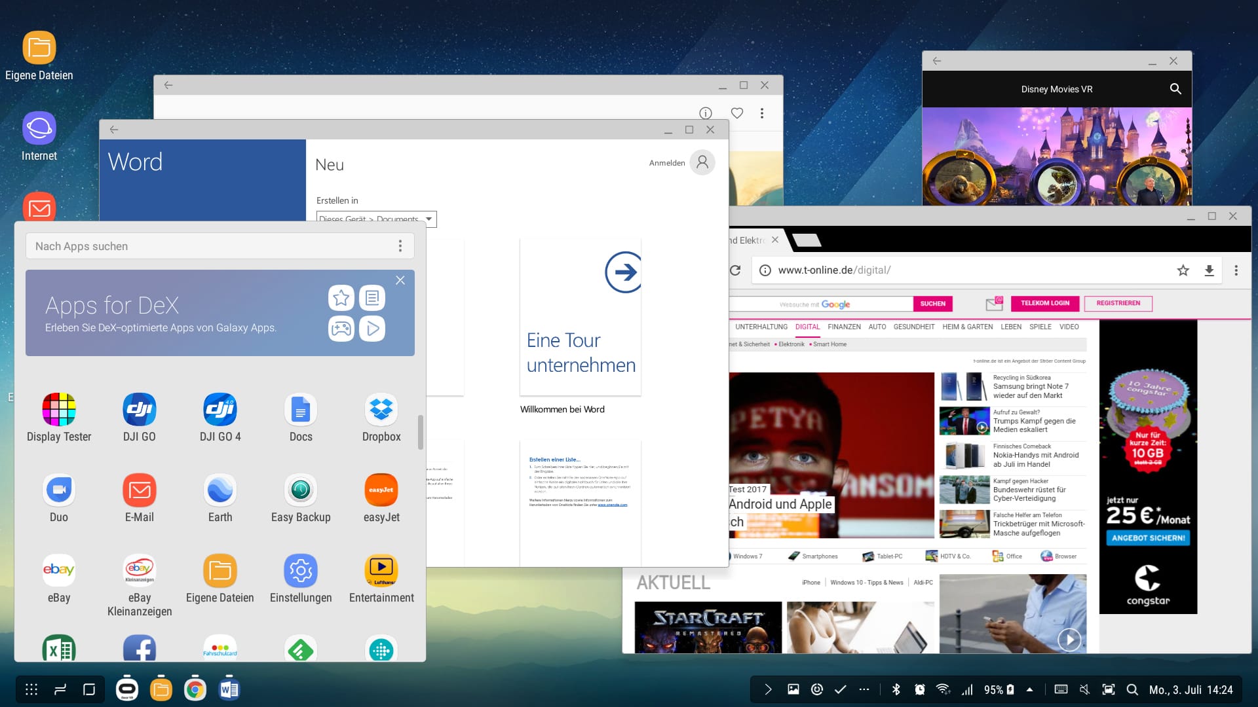Open the files app from taskbar
This screenshot has width=1258, height=707.
coord(161,689)
